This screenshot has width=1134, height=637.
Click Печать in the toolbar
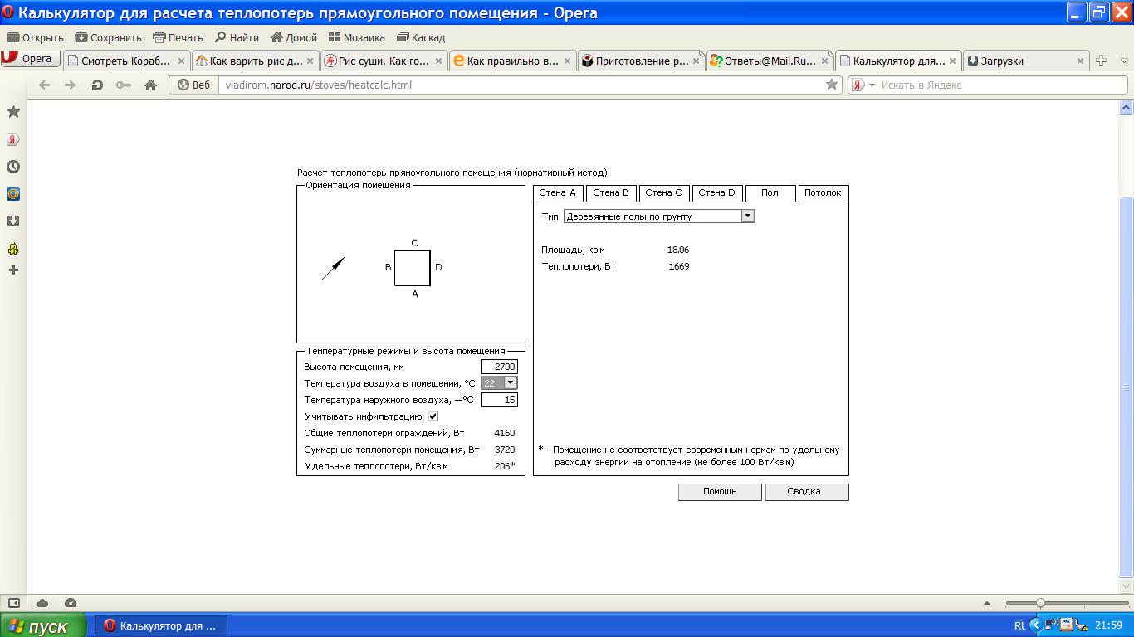(177, 37)
